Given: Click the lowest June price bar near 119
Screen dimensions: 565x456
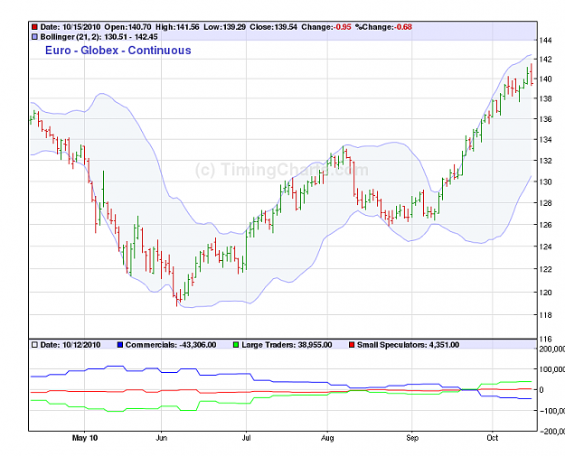Looking at the screenshot, I should tap(176, 298).
